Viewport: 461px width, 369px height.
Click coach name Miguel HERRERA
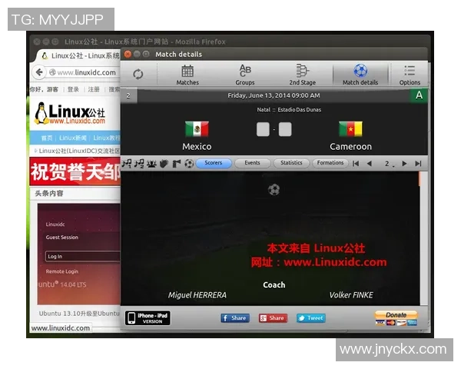pyautogui.click(x=197, y=295)
